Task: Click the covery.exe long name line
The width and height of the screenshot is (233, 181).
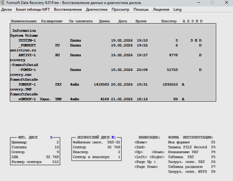Action: pos(21,75)
